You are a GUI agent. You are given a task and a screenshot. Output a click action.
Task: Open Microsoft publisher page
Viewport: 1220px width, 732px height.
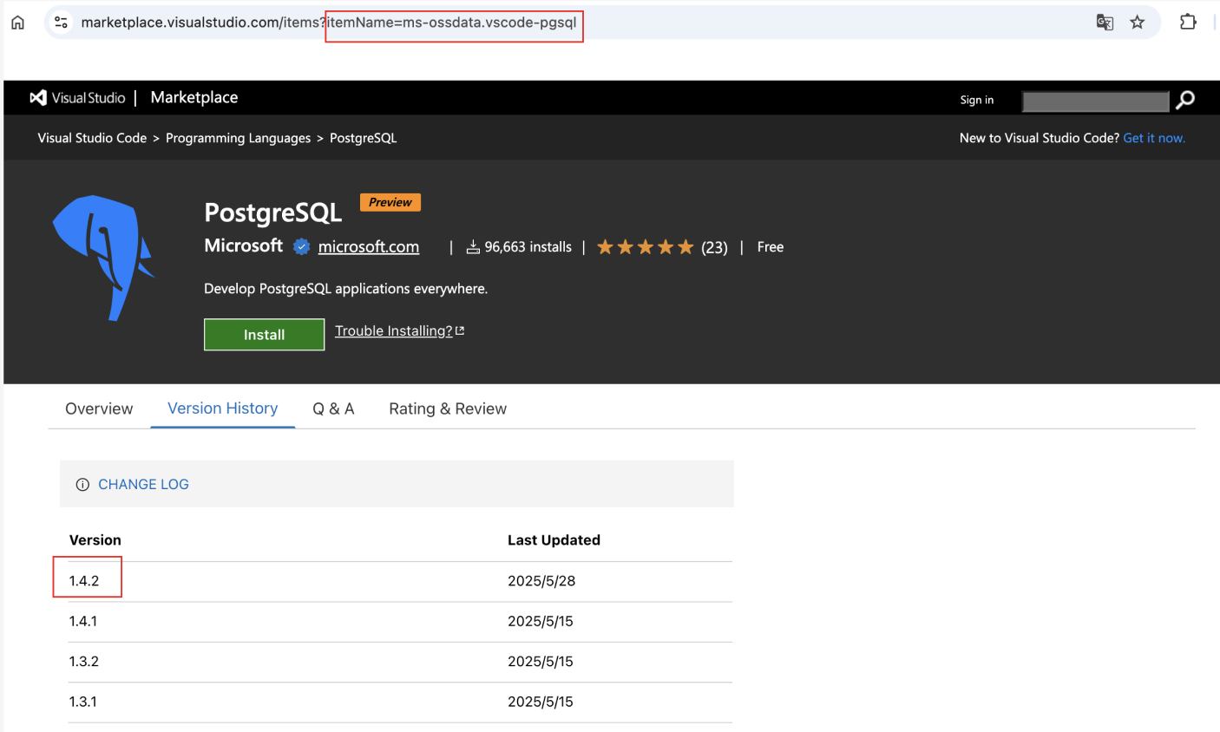244,245
